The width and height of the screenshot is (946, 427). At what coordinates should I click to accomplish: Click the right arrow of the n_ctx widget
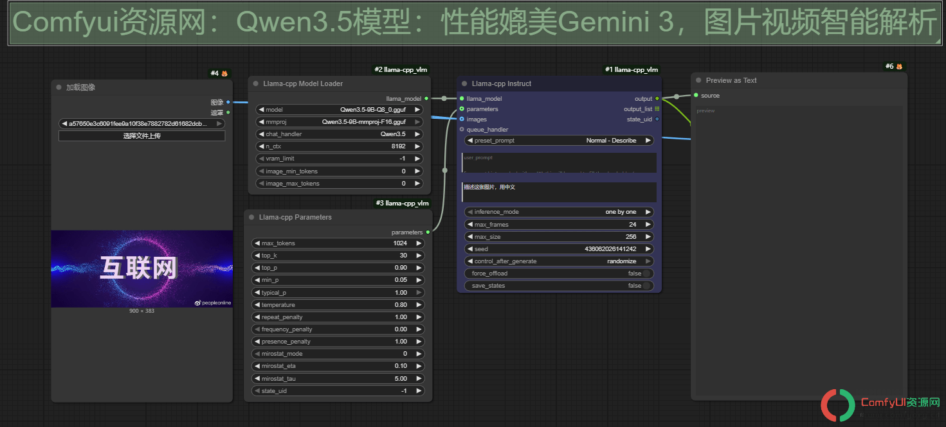(417, 146)
